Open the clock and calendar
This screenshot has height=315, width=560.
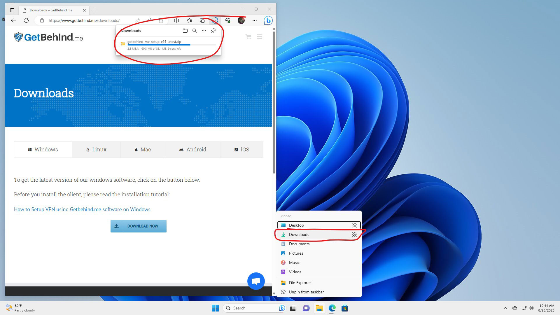(547, 308)
